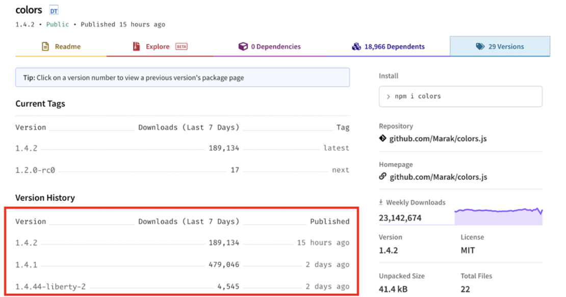Click the Versions tags icon
The width and height of the screenshot is (566, 297).
(x=480, y=46)
